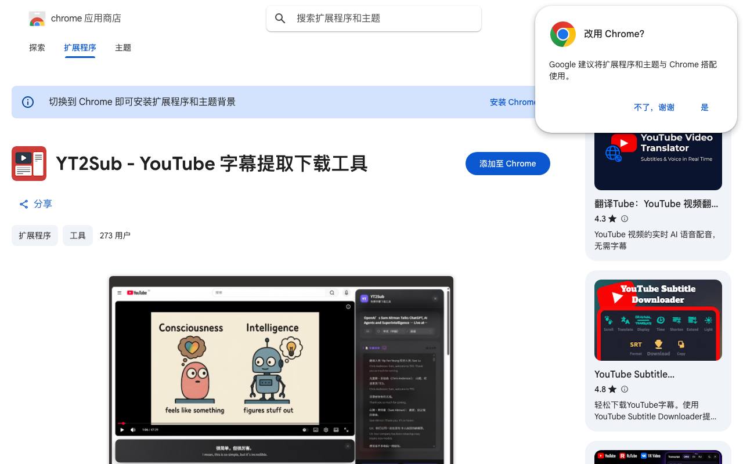Click the Subtitle Downloader description text
The image size is (743, 464).
(x=655, y=411)
